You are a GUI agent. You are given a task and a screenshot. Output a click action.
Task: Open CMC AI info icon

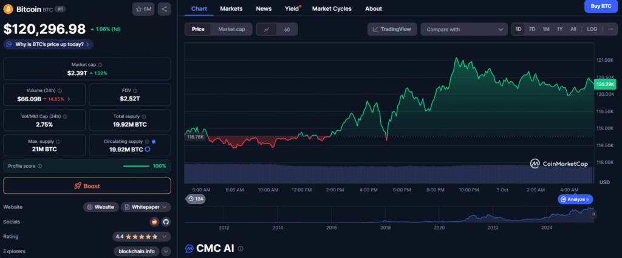point(241,248)
